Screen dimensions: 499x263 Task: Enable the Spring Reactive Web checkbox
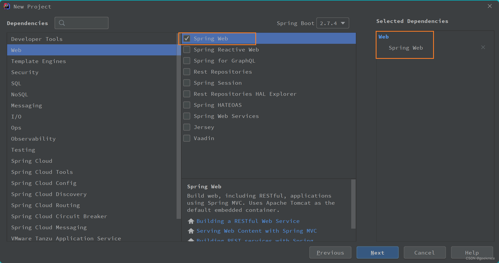(x=187, y=50)
